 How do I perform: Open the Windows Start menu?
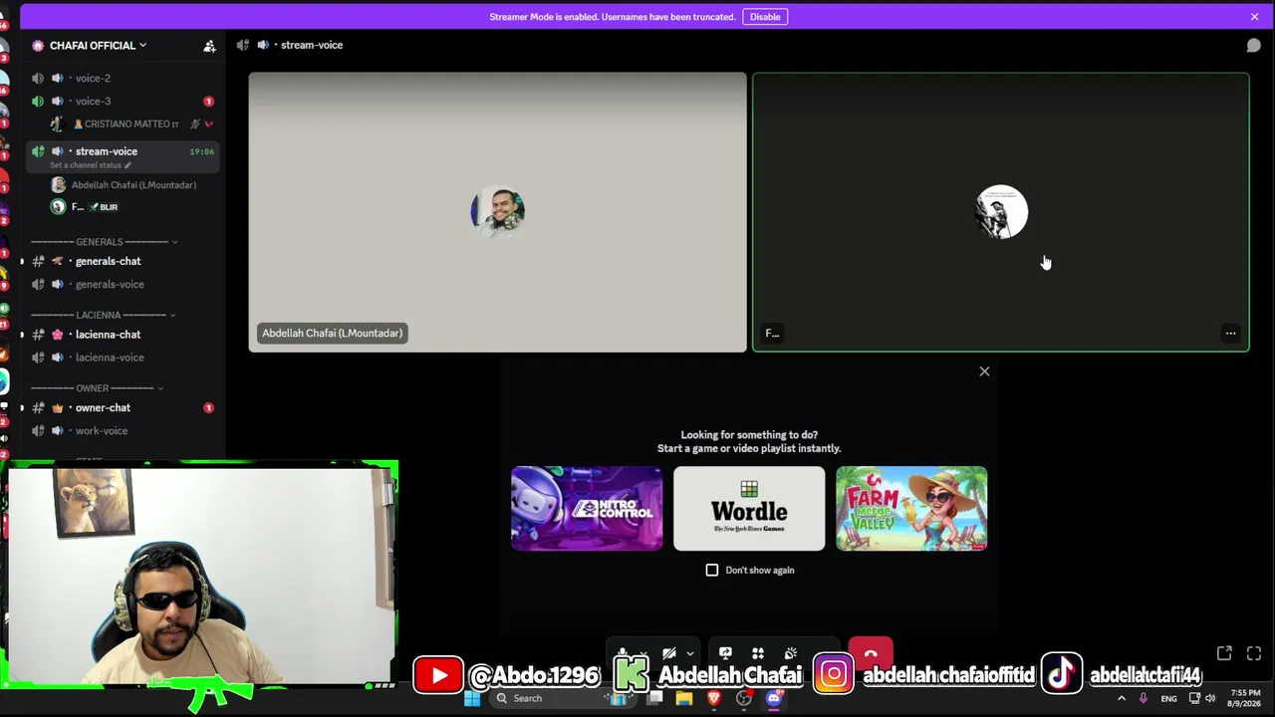472,699
